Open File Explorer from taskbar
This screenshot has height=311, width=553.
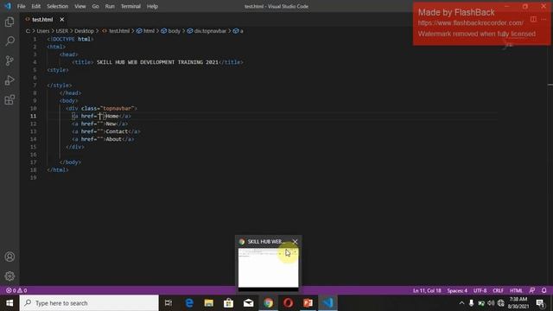[x=209, y=303]
